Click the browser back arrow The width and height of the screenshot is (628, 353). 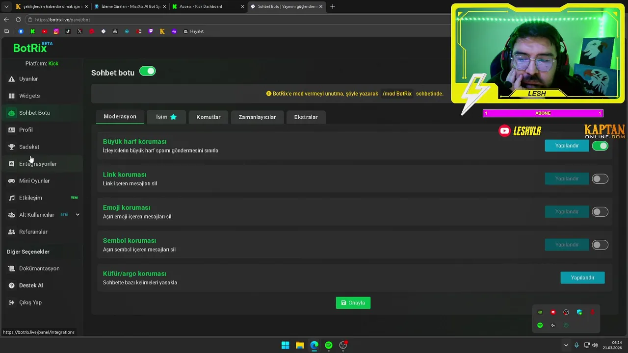click(x=6, y=20)
